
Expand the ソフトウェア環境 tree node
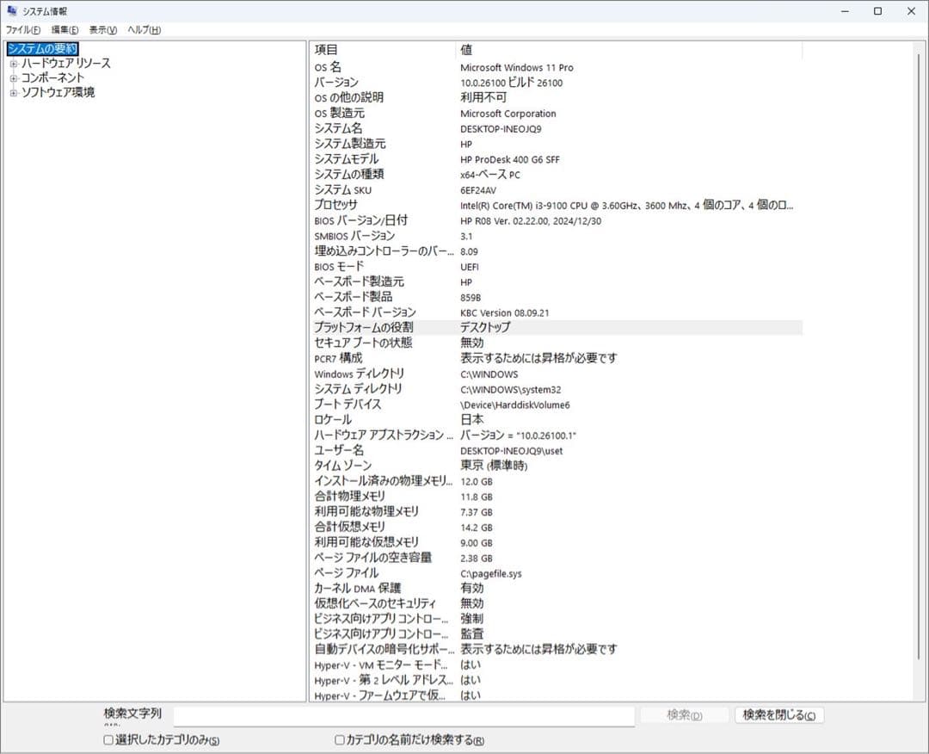tap(12, 92)
